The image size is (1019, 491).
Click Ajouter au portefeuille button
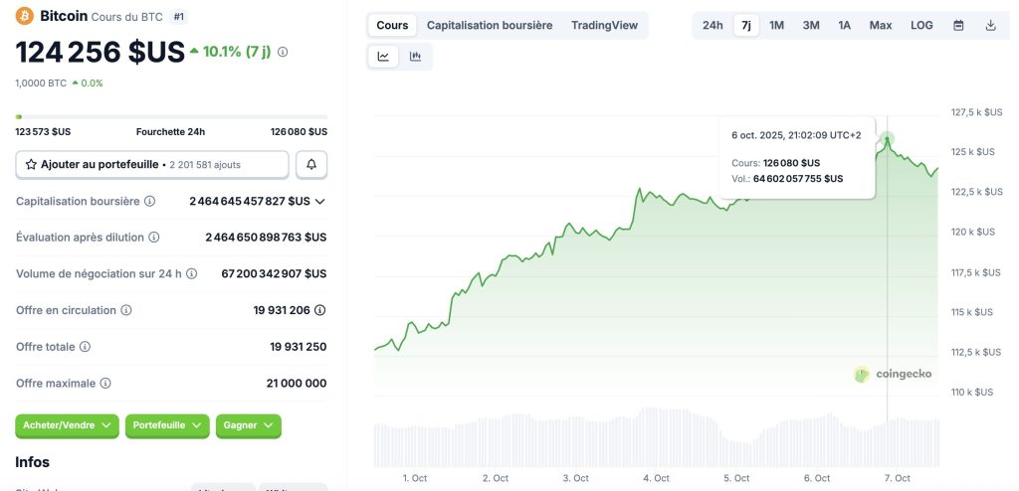tap(152, 164)
